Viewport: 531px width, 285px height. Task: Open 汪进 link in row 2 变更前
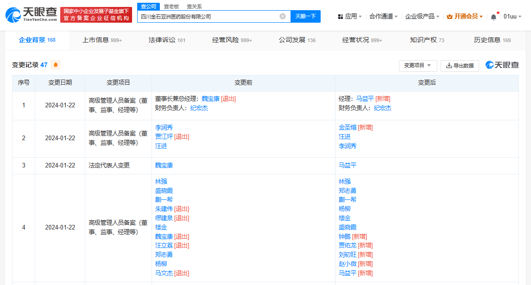(x=161, y=146)
